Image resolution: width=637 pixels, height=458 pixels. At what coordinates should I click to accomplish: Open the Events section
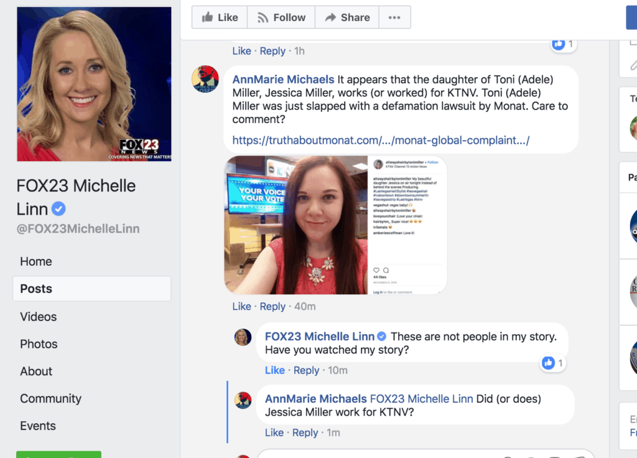pyautogui.click(x=38, y=426)
